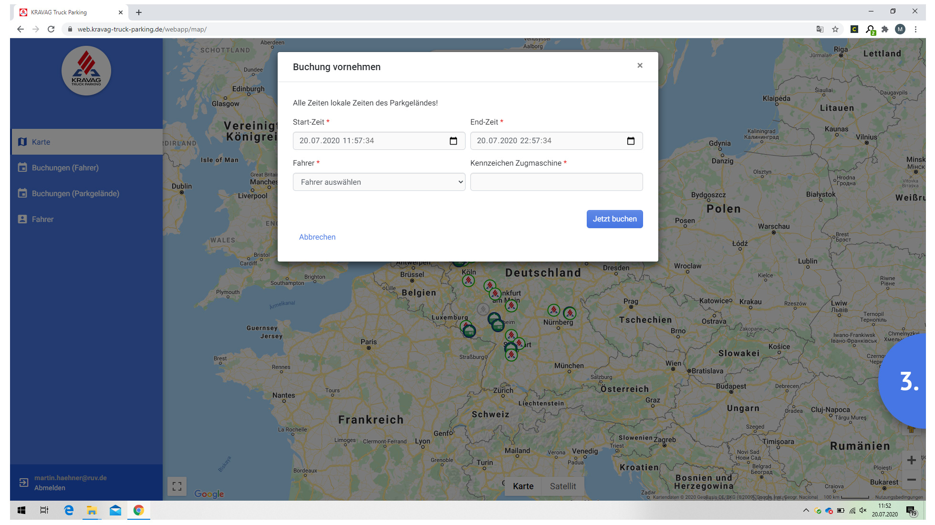The width and height of the screenshot is (935, 525).
Task: Click the Abmelden logout icon
Action: tap(23, 483)
